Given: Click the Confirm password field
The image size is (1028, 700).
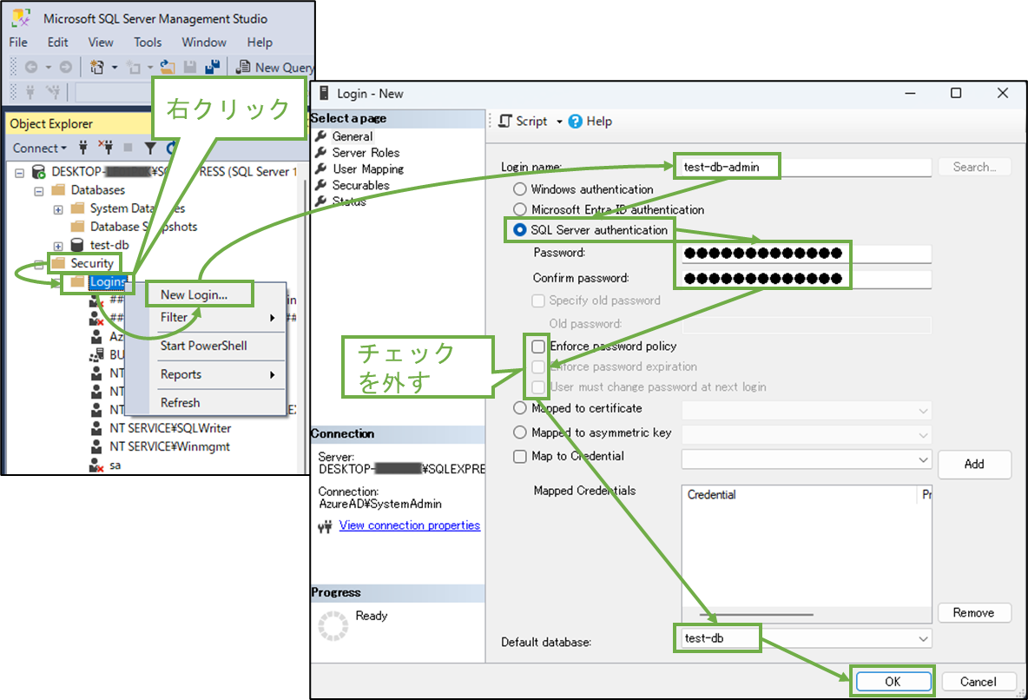Looking at the screenshot, I should pyautogui.click(x=806, y=278).
